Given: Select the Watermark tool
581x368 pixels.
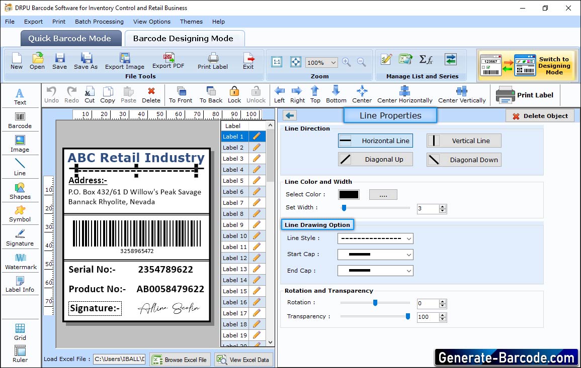Looking at the screenshot, I should point(21,262).
